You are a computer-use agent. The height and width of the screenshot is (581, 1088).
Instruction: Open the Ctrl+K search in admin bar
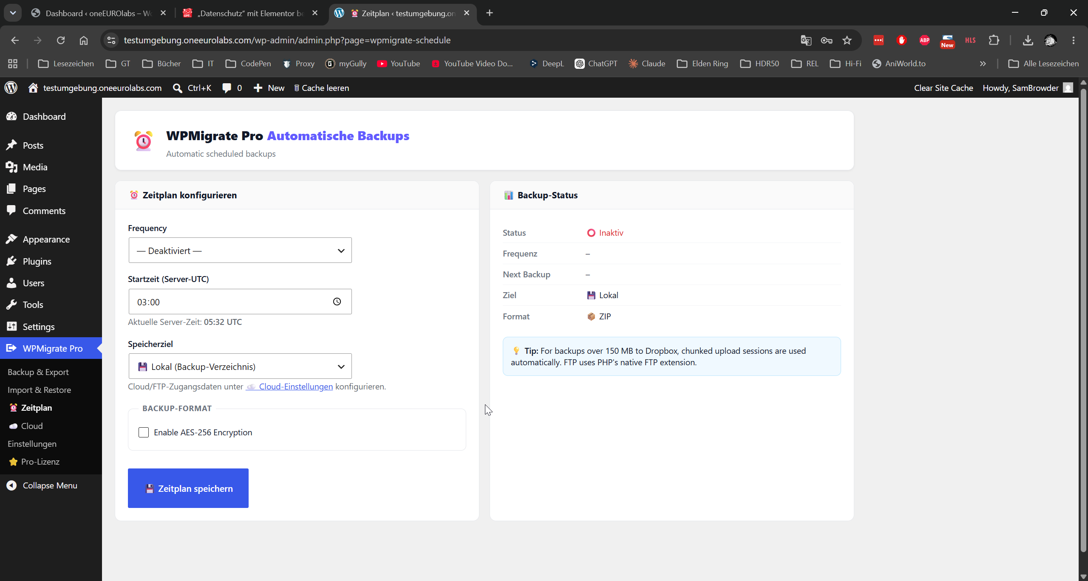pyautogui.click(x=192, y=88)
